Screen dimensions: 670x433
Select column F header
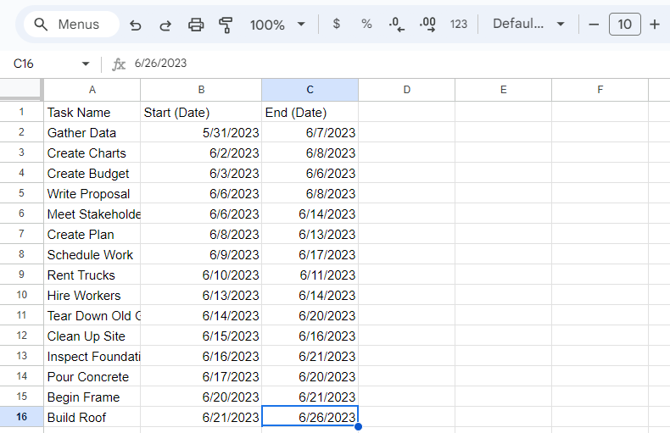600,90
